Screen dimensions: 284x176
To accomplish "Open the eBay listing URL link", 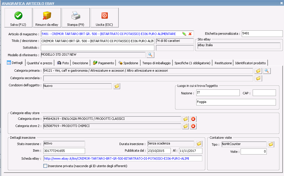I will [116, 159].
